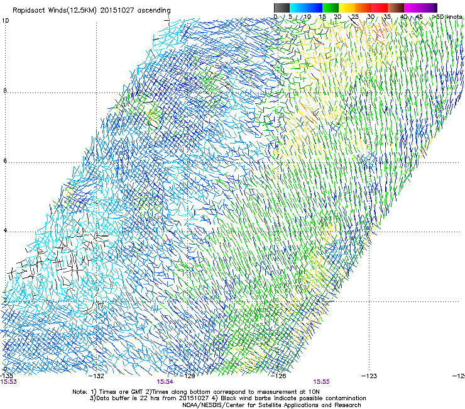Click the longitude label '-135'
465x409 pixels.
tap(6, 376)
